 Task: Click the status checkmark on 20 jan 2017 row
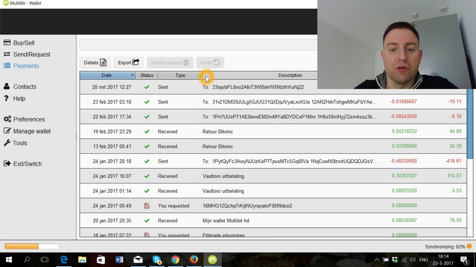[x=147, y=221]
